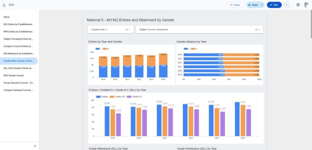Select Graded NQs Gender Entries page
This screenshot has width=312, height=150.
click(19, 61)
